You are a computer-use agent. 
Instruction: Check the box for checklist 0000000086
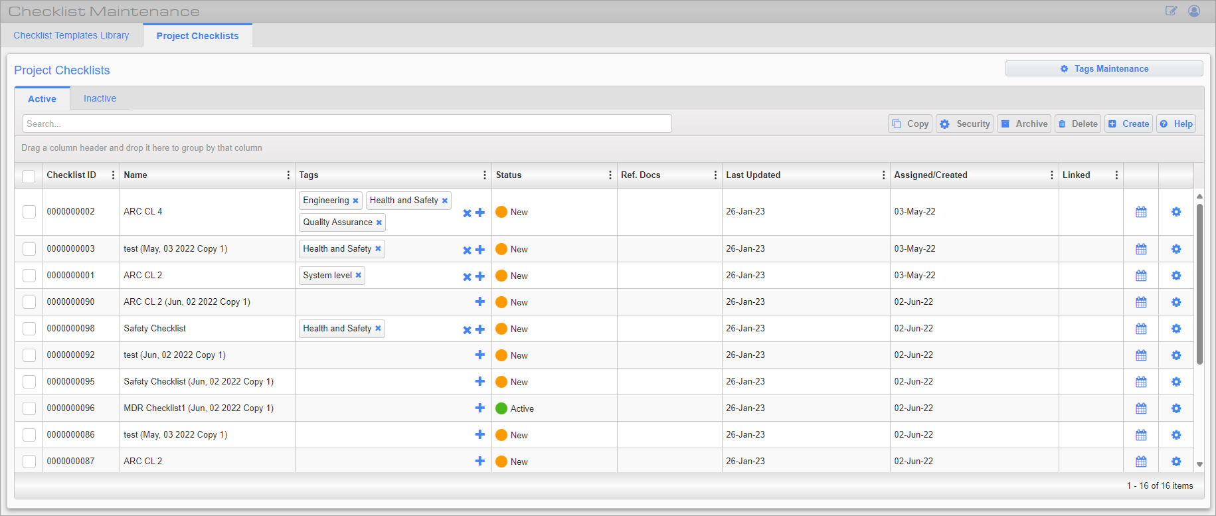click(29, 435)
